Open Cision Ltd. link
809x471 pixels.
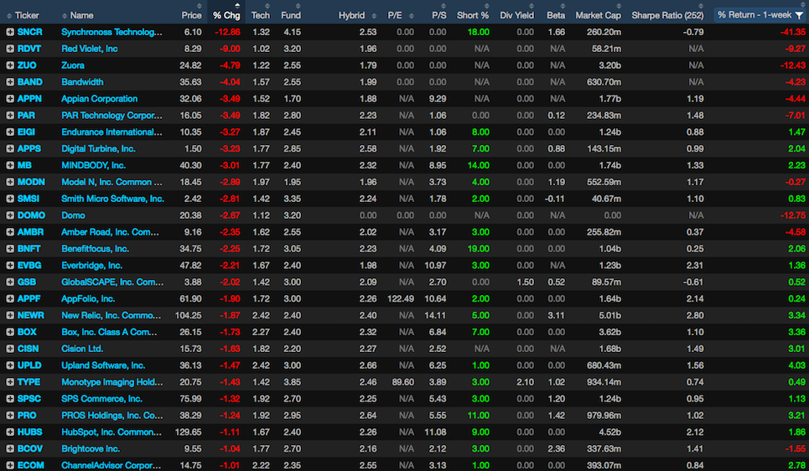coord(82,349)
